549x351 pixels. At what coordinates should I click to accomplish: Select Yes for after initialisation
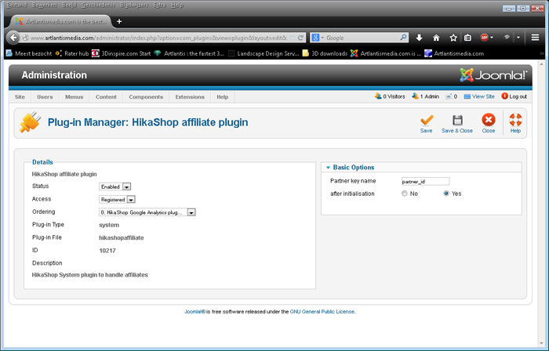coord(446,194)
